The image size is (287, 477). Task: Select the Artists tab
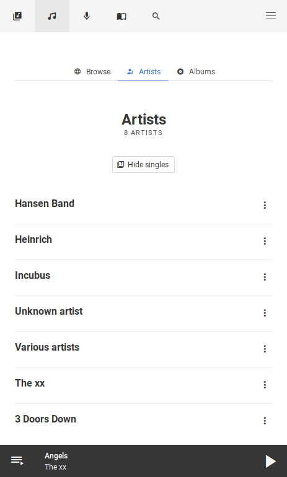[x=143, y=72]
